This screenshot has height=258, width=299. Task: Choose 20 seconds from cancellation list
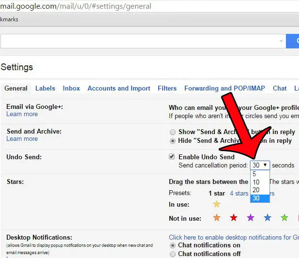tap(260, 190)
